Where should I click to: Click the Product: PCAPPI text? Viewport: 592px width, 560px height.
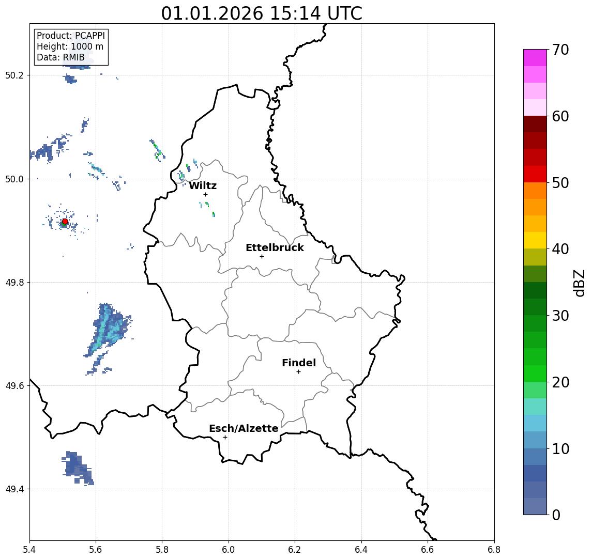pos(71,36)
